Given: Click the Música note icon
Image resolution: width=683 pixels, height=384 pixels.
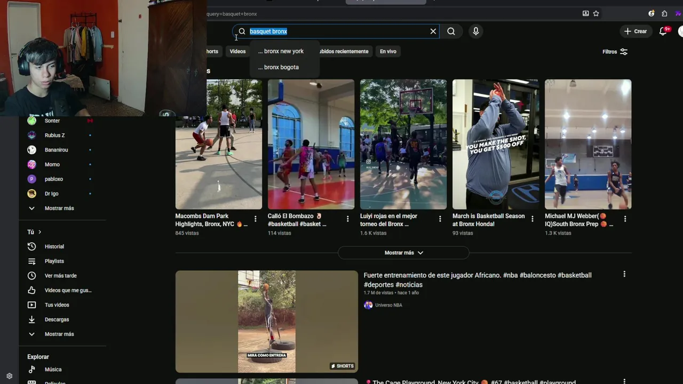Looking at the screenshot, I should point(31,370).
